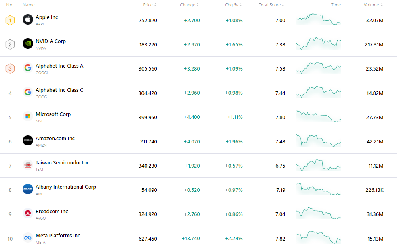Open the sort control on the Time header

click(x=336, y=5)
